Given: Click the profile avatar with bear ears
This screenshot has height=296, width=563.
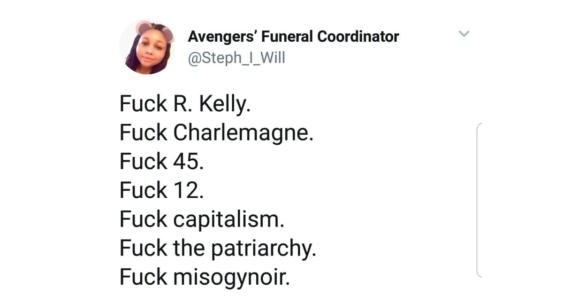Looking at the screenshot, I should [x=147, y=47].
